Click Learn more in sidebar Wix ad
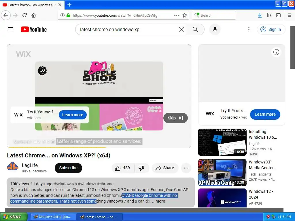 [265, 114]
